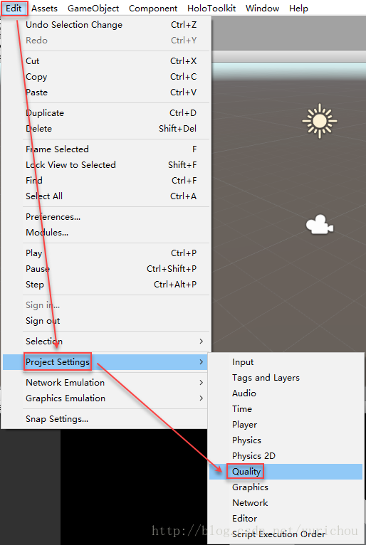Select the Cut menu entry
This screenshot has height=545, width=366.
(106, 60)
